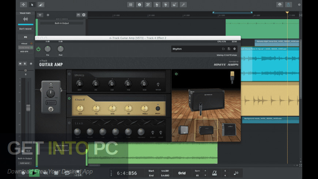
Task: Toggle the cabinet section power button
Action: (176, 74)
